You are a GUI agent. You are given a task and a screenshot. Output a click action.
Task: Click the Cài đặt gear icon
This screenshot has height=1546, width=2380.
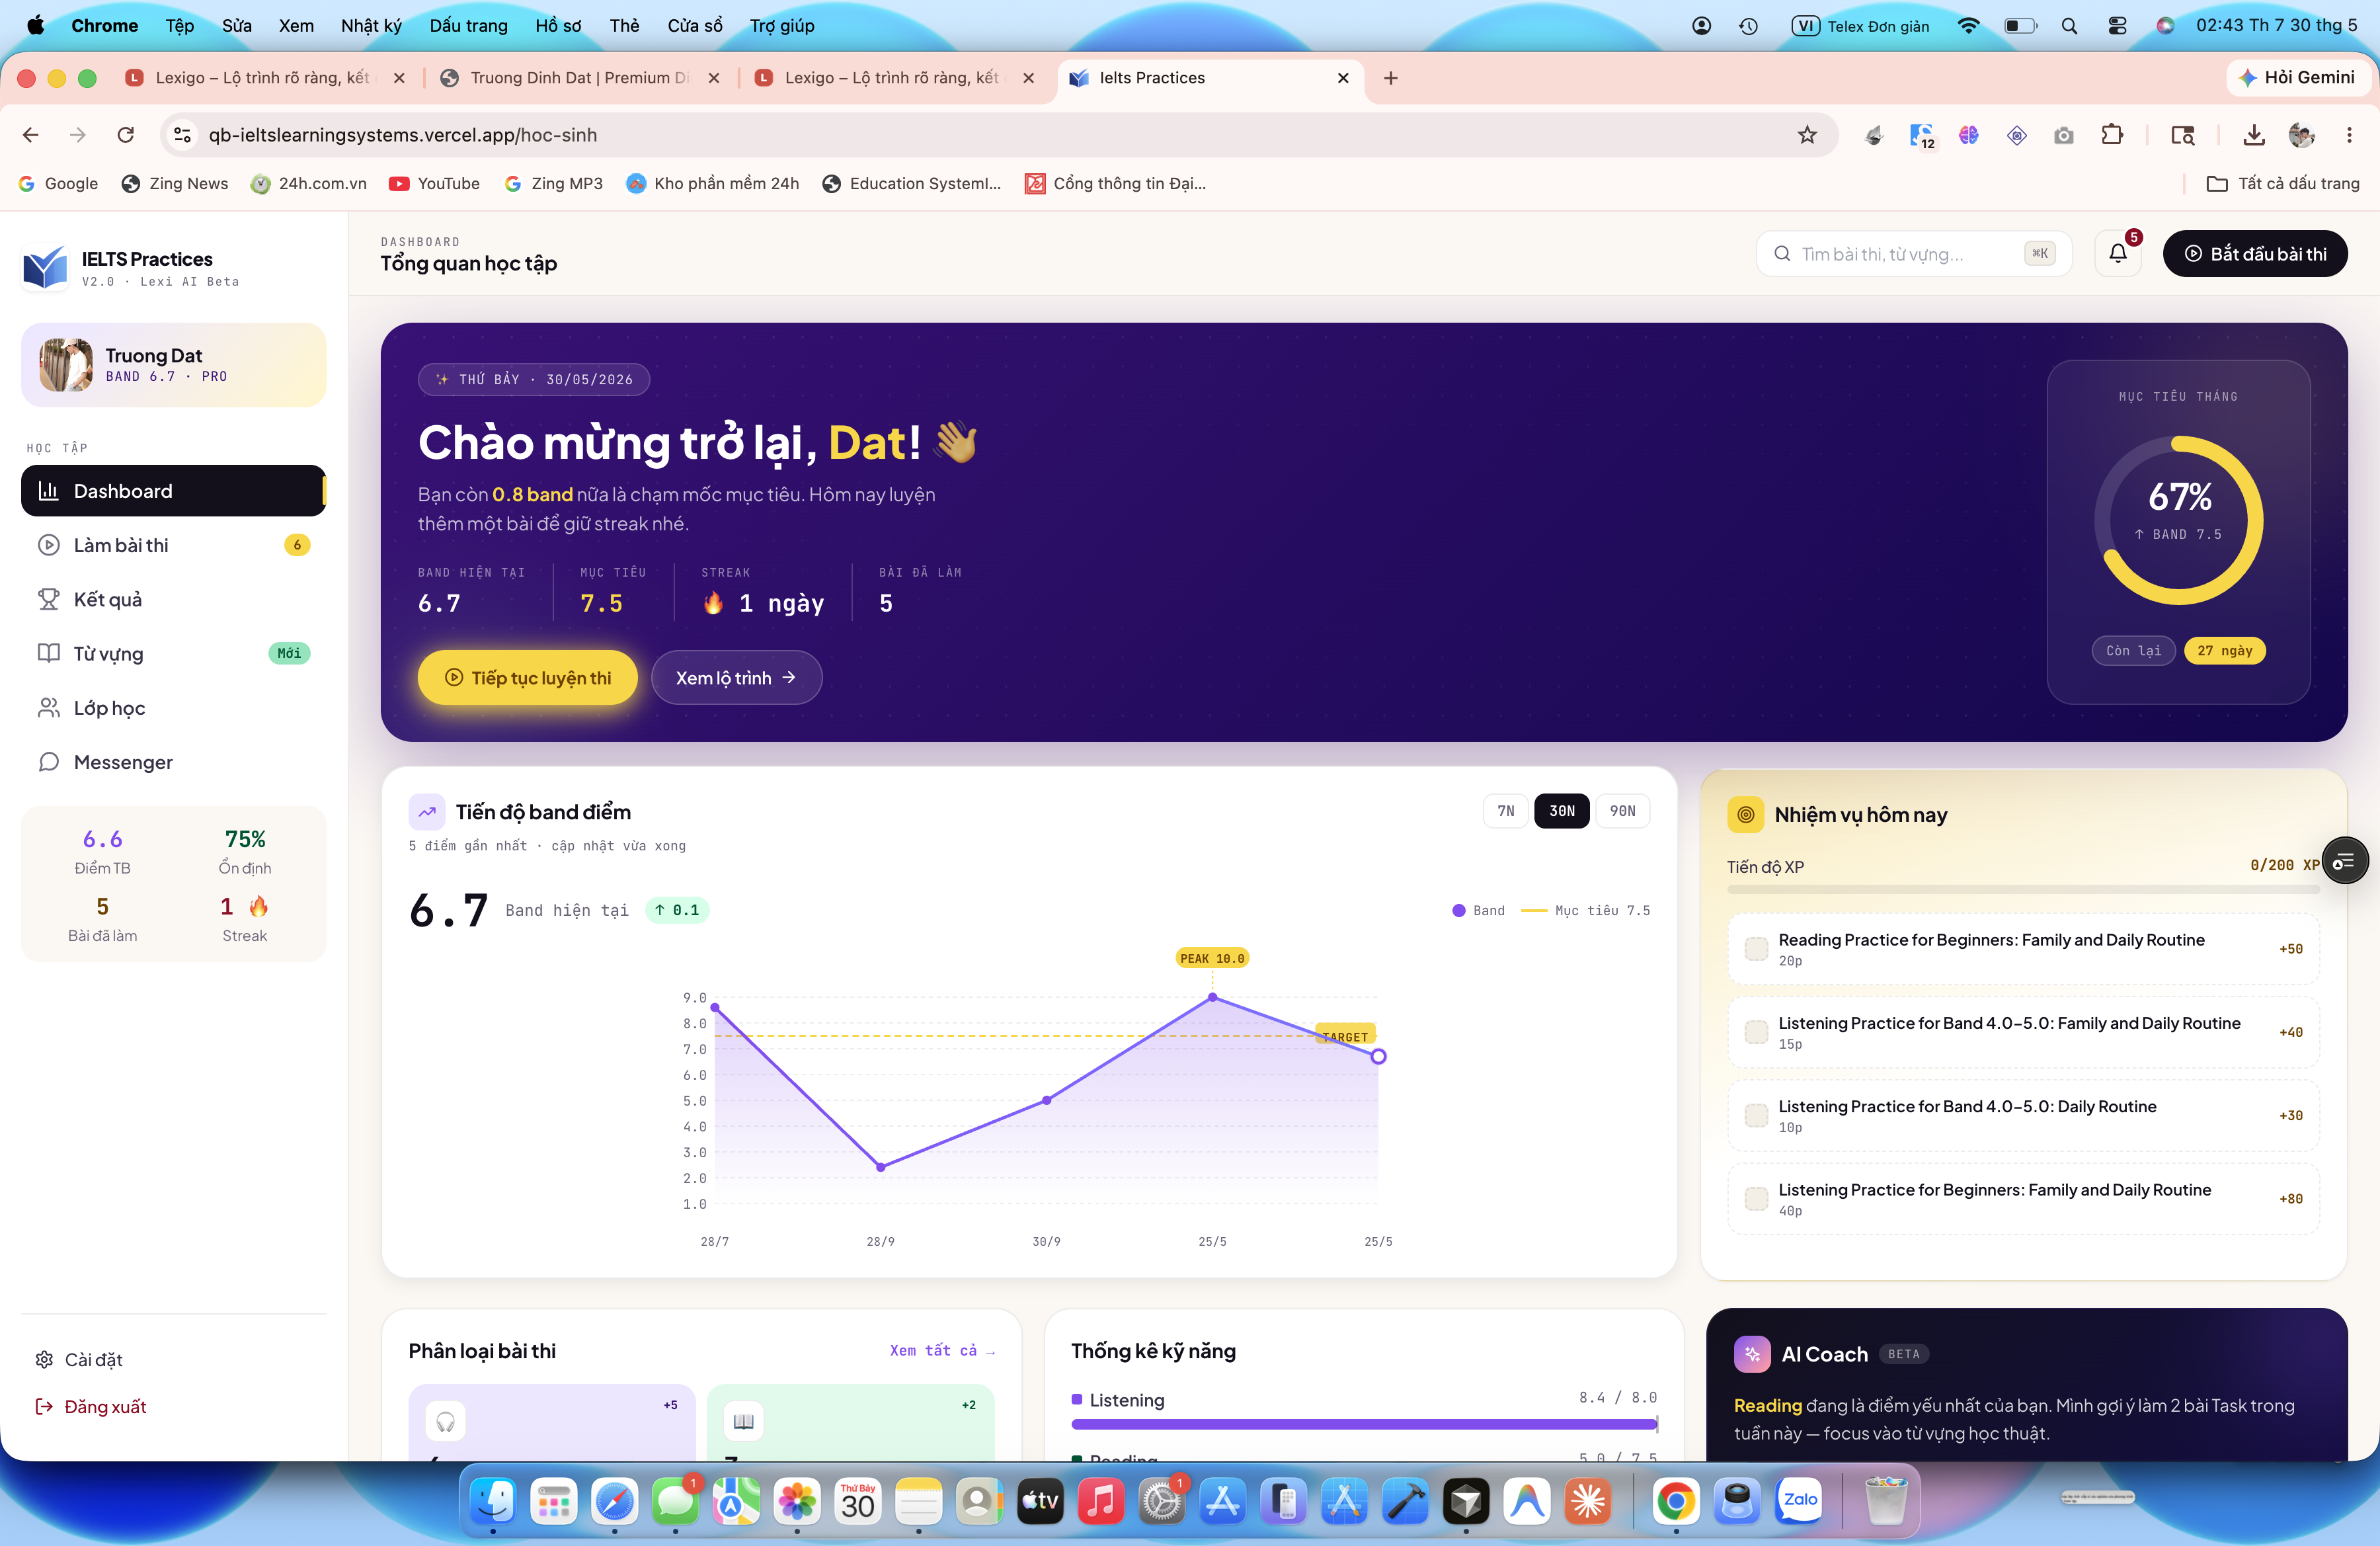[44, 1360]
